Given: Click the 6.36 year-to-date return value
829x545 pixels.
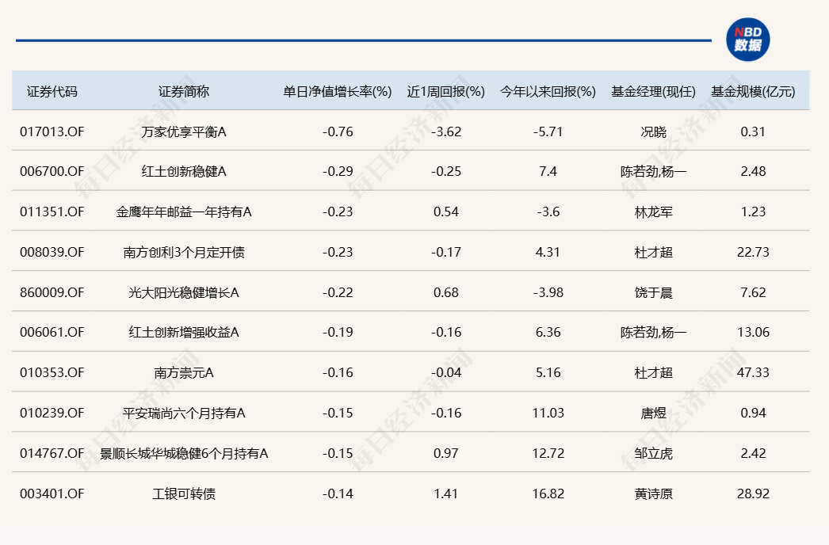Looking at the screenshot, I should (x=548, y=332).
